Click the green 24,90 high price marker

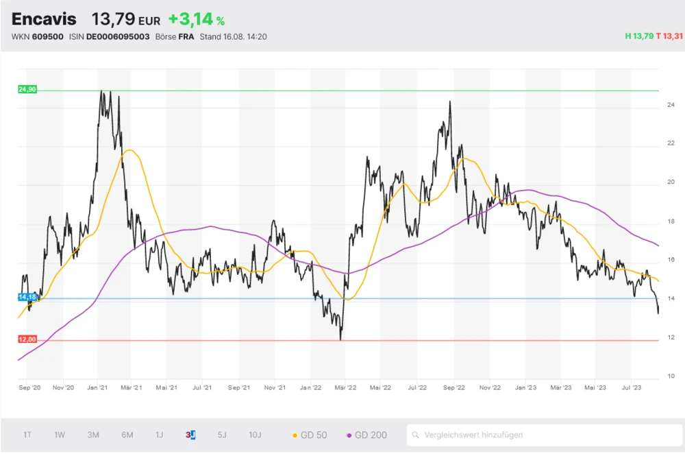(x=27, y=90)
